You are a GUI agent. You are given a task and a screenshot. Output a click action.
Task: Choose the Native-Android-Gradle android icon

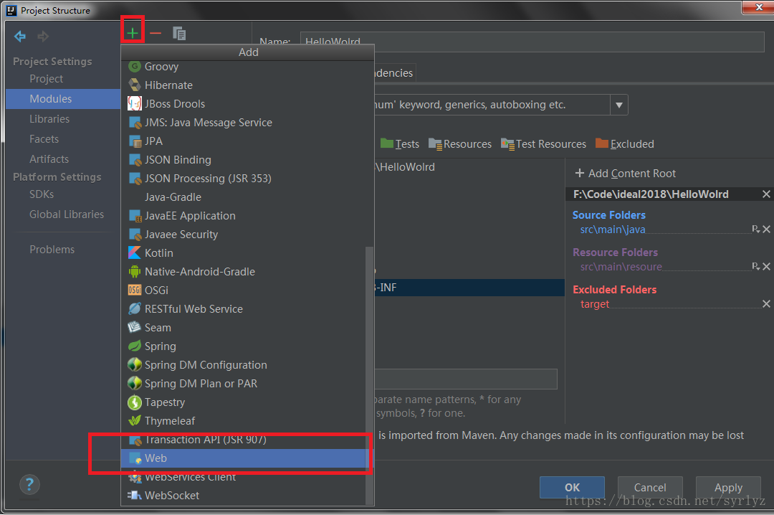[134, 271]
